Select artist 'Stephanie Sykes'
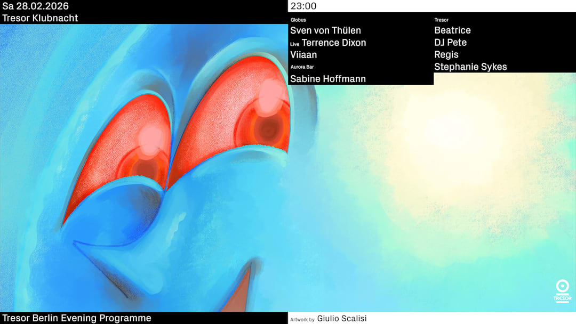This screenshot has width=576, height=324. 470,67
